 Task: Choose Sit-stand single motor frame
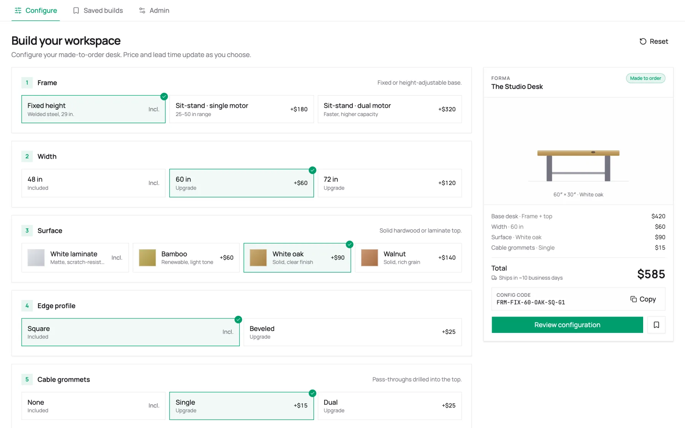(241, 109)
